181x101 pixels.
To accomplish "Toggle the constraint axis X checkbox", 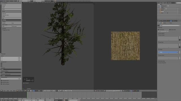I will pyautogui.click(x=1, y=63).
